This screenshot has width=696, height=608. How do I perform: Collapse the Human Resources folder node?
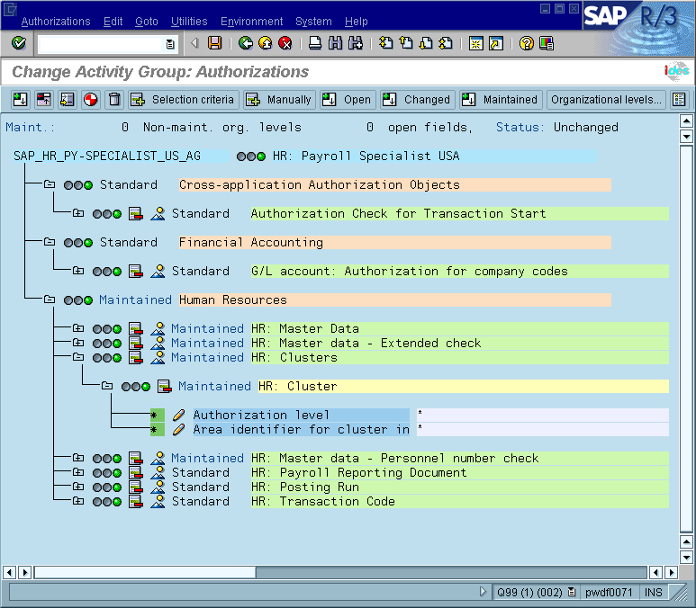coord(50,300)
